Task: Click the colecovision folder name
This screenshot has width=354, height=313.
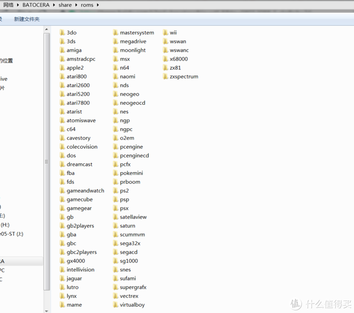Action: [x=82, y=147]
